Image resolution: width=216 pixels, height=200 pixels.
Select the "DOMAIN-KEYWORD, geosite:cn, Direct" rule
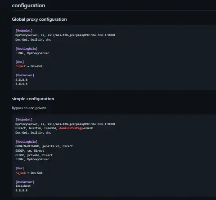point(44,146)
